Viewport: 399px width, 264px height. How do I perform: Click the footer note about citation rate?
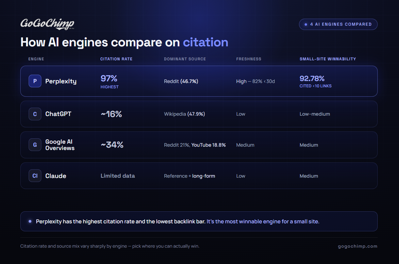(110, 246)
